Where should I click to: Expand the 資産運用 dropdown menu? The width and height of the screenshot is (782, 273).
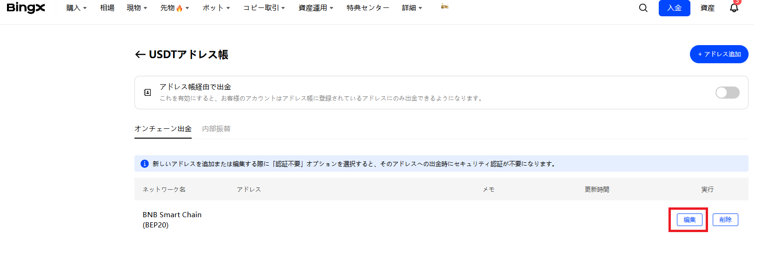coord(315,8)
